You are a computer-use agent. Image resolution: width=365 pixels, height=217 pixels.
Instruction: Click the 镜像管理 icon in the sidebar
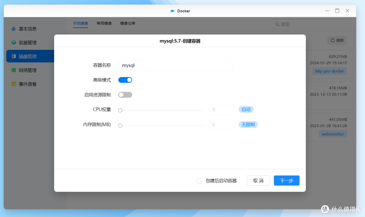[x=14, y=56]
